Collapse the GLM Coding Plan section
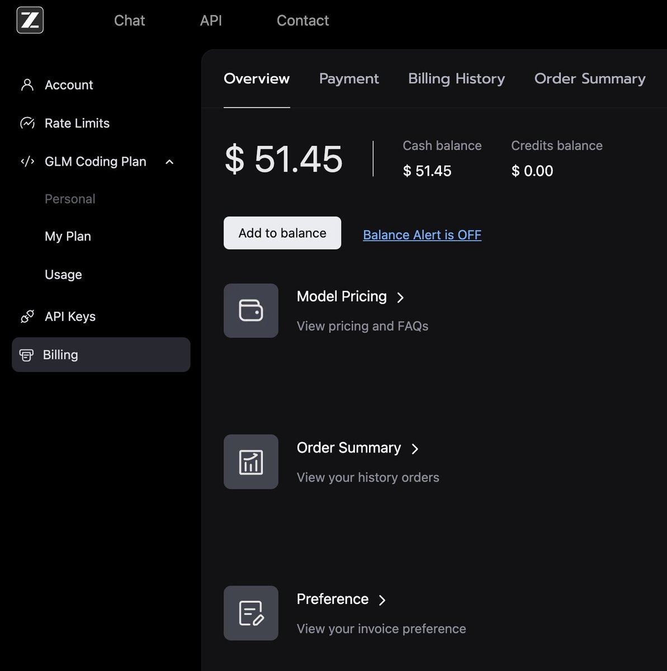 coord(170,162)
